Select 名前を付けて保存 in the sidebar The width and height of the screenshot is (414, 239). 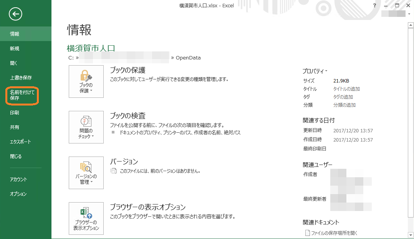(22, 95)
